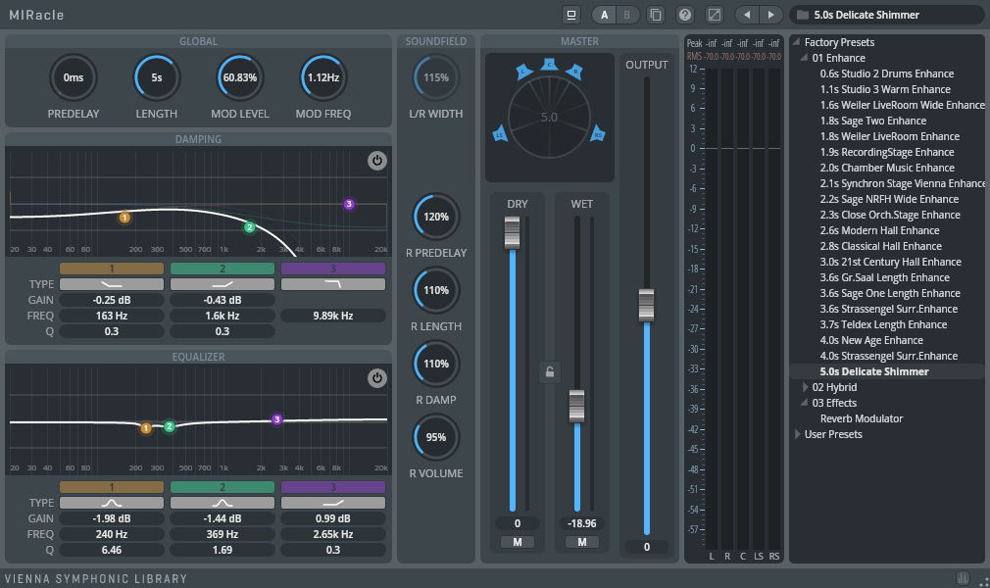Switch to preset slot A
The image size is (990, 588).
coord(604,15)
